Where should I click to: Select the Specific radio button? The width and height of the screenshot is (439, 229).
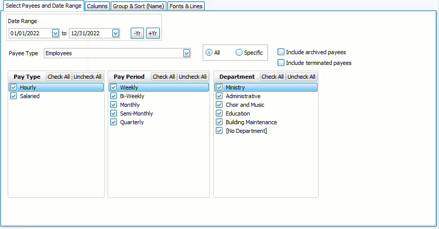(x=239, y=53)
